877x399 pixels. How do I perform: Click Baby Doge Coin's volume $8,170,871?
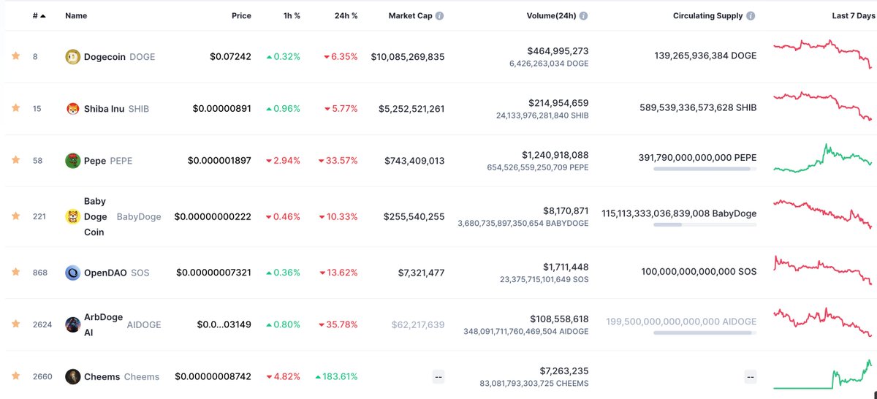click(x=564, y=211)
